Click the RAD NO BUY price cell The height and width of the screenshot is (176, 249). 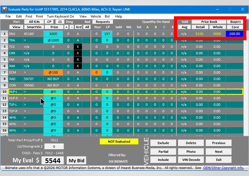click(x=53, y=79)
